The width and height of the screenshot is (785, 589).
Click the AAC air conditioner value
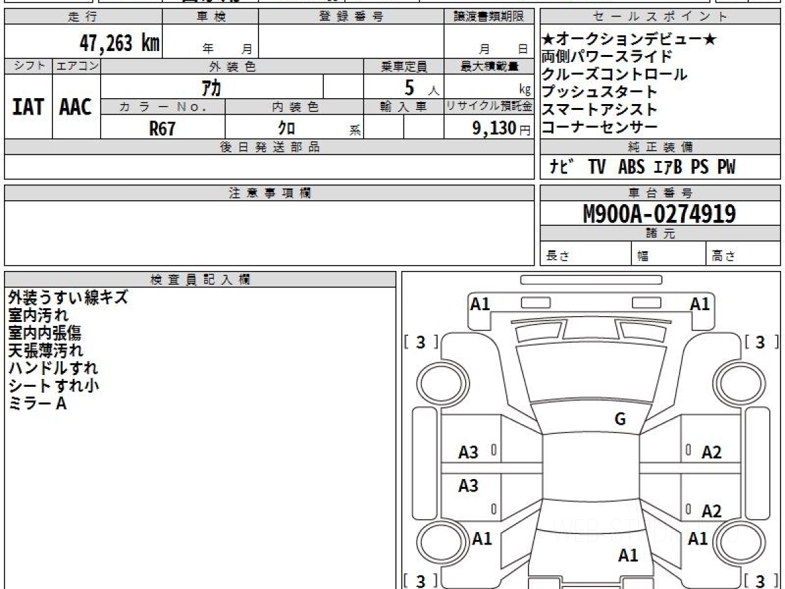tap(76, 107)
